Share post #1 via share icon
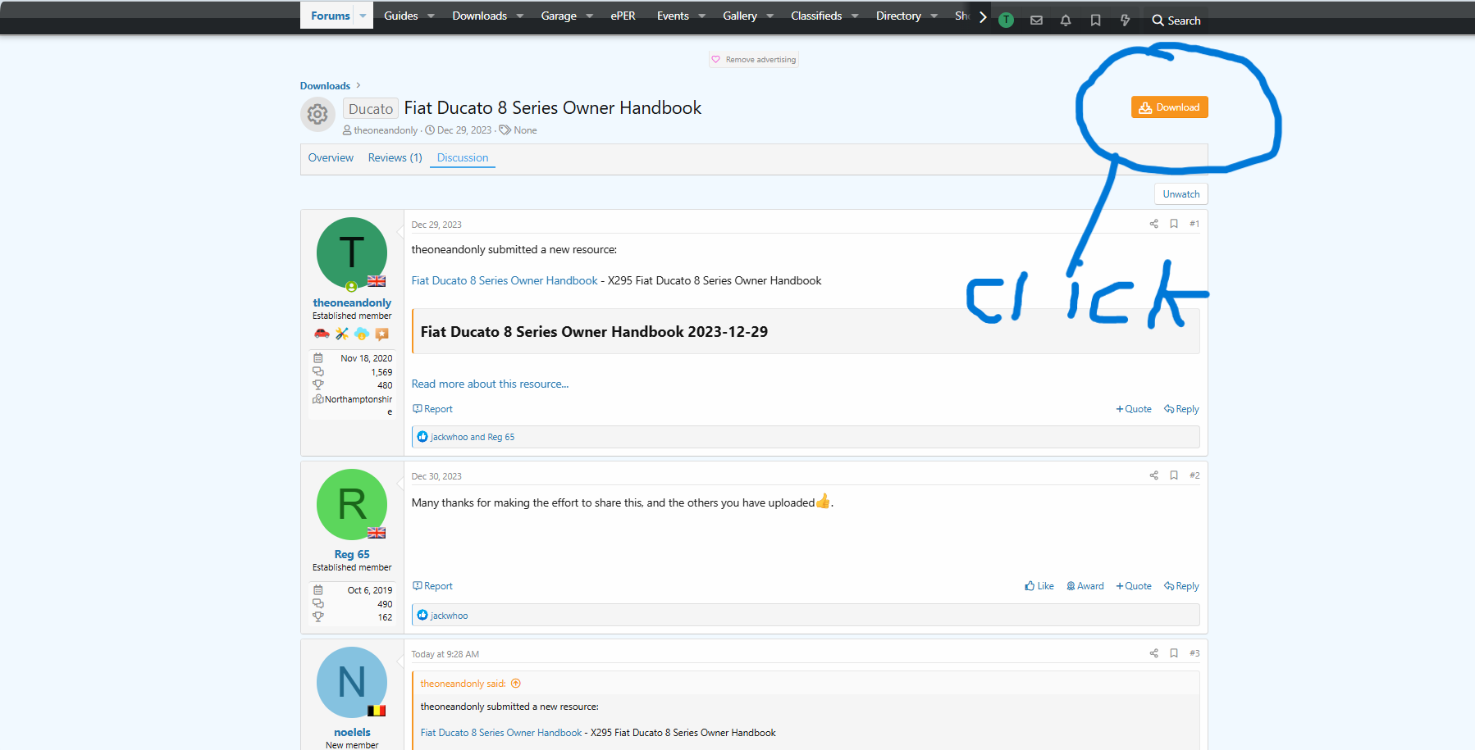1475x750 pixels. (x=1153, y=224)
